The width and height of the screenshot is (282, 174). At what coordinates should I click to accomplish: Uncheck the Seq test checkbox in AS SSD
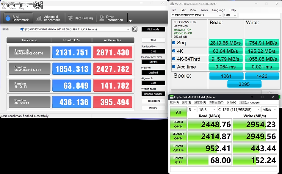pyautogui.click(x=174, y=43)
